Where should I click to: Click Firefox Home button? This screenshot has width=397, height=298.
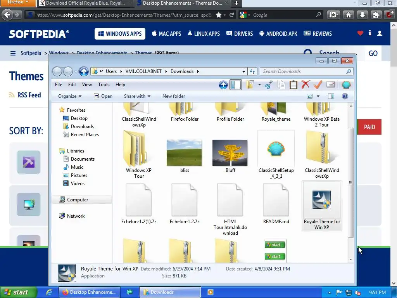coord(349,15)
